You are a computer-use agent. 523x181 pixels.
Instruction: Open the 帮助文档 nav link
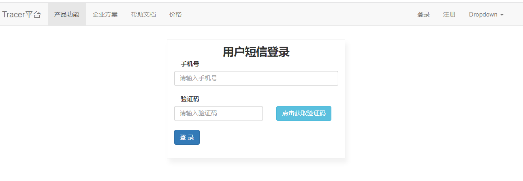pos(143,15)
